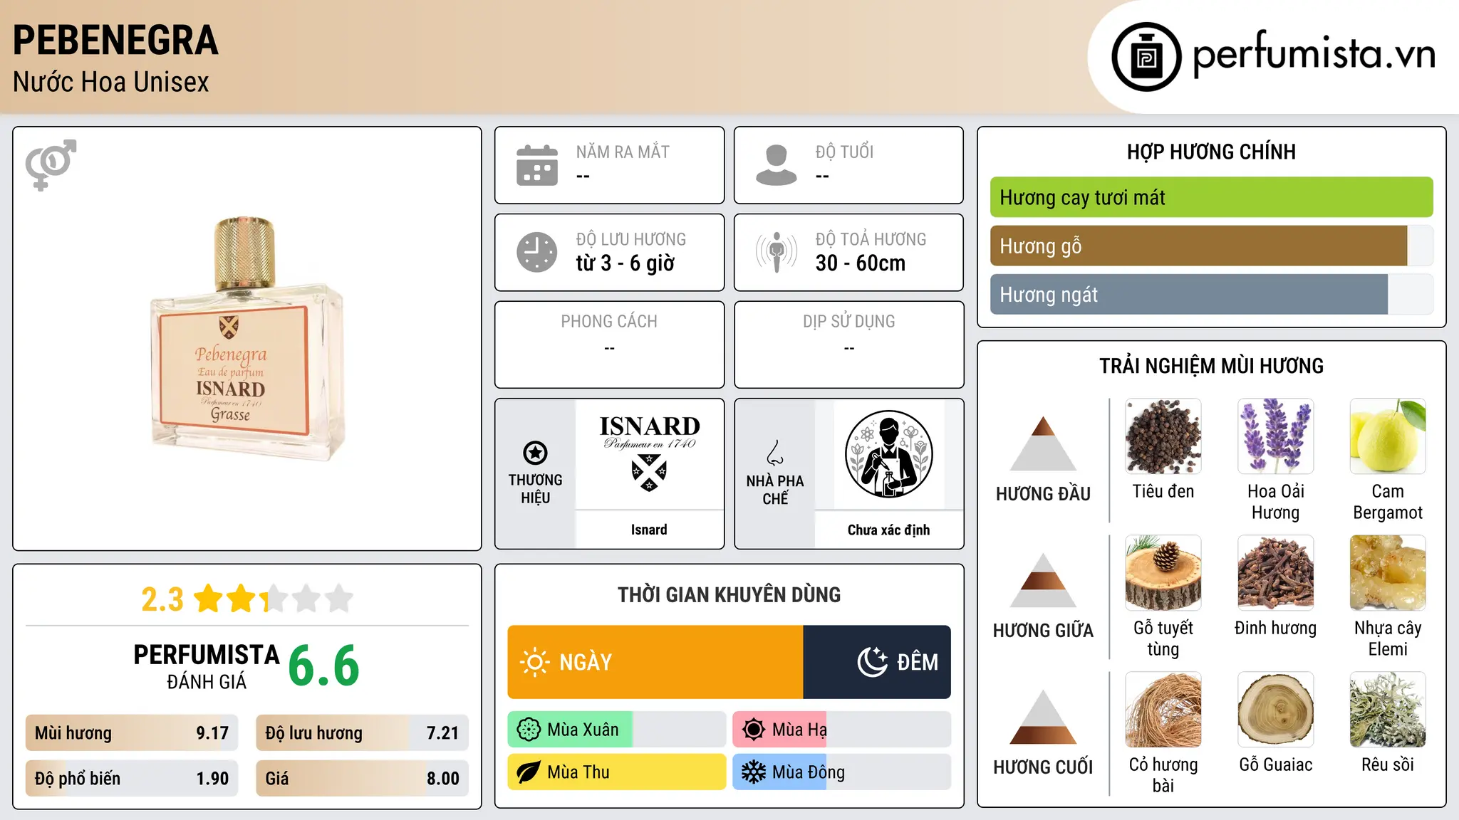Click the Ngày daytime usage bar
Image resolution: width=1459 pixels, height=820 pixels.
click(x=655, y=662)
